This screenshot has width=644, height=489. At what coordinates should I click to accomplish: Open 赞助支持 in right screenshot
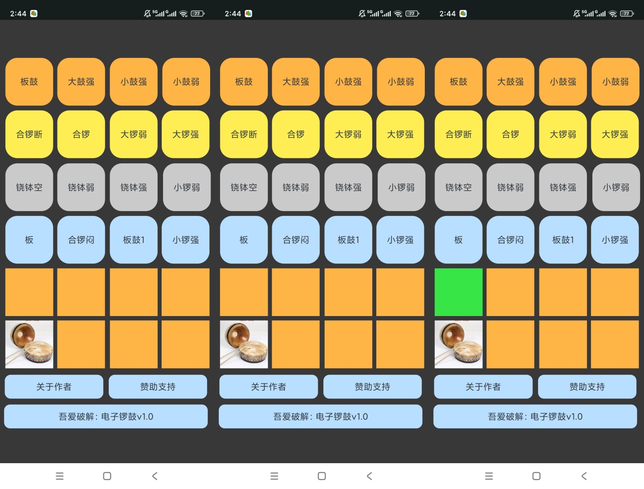pos(587,387)
